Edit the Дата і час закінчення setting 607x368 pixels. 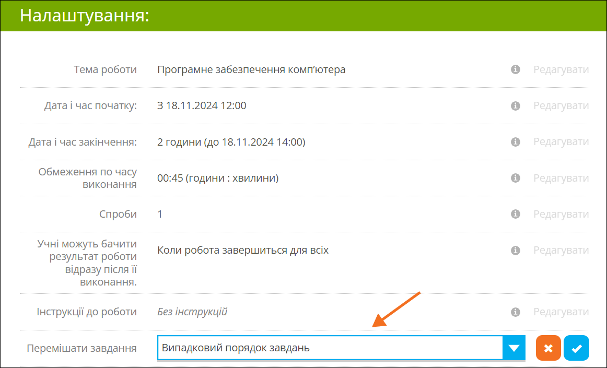tap(561, 142)
